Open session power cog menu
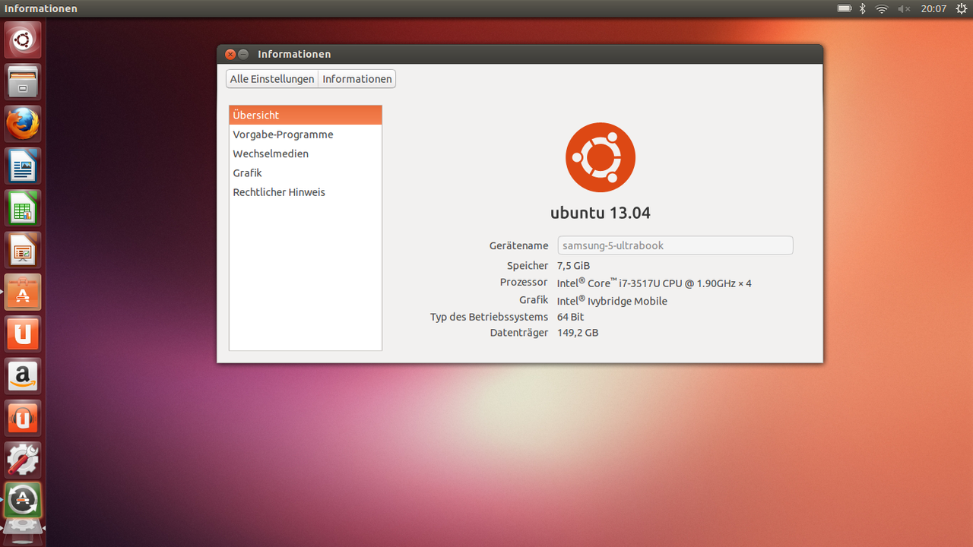The height and width of the screenshot is (547, 973). [962, 8]
